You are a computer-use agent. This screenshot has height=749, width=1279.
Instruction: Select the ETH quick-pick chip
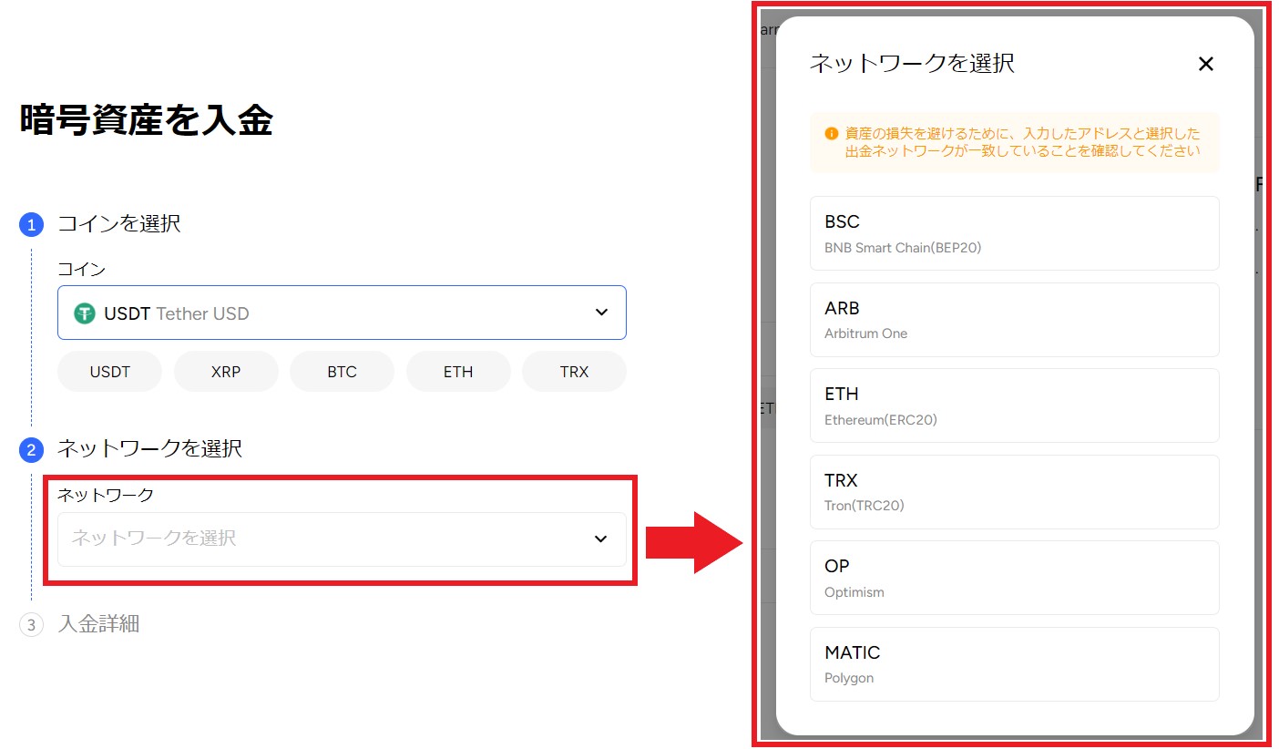[458, 372]
